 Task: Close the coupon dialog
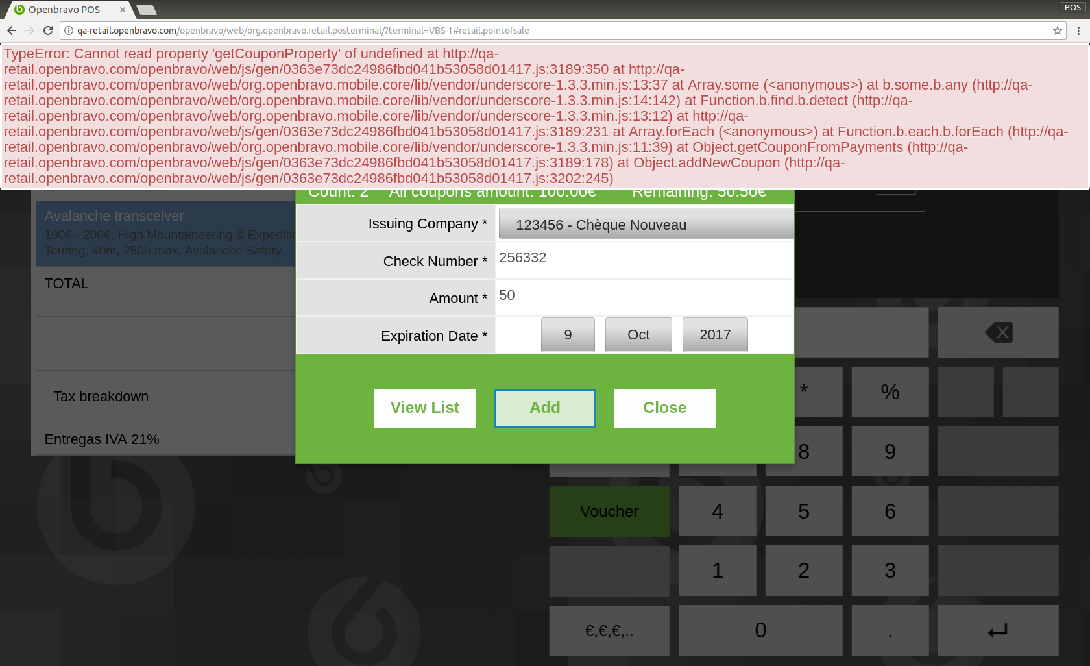click(x=664, y=408)
